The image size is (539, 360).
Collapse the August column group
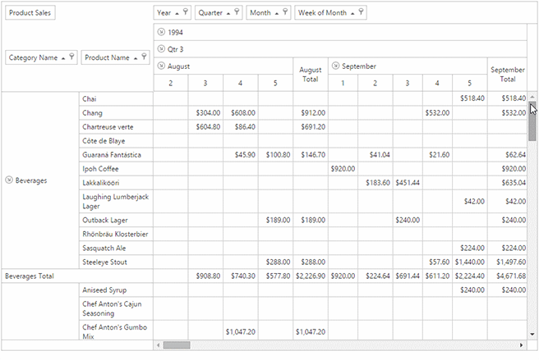click(x=161, y=66)
